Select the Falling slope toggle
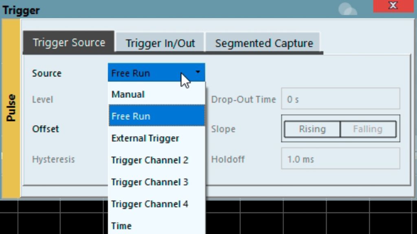Screen dimensions: 417x234 (367, 129)
